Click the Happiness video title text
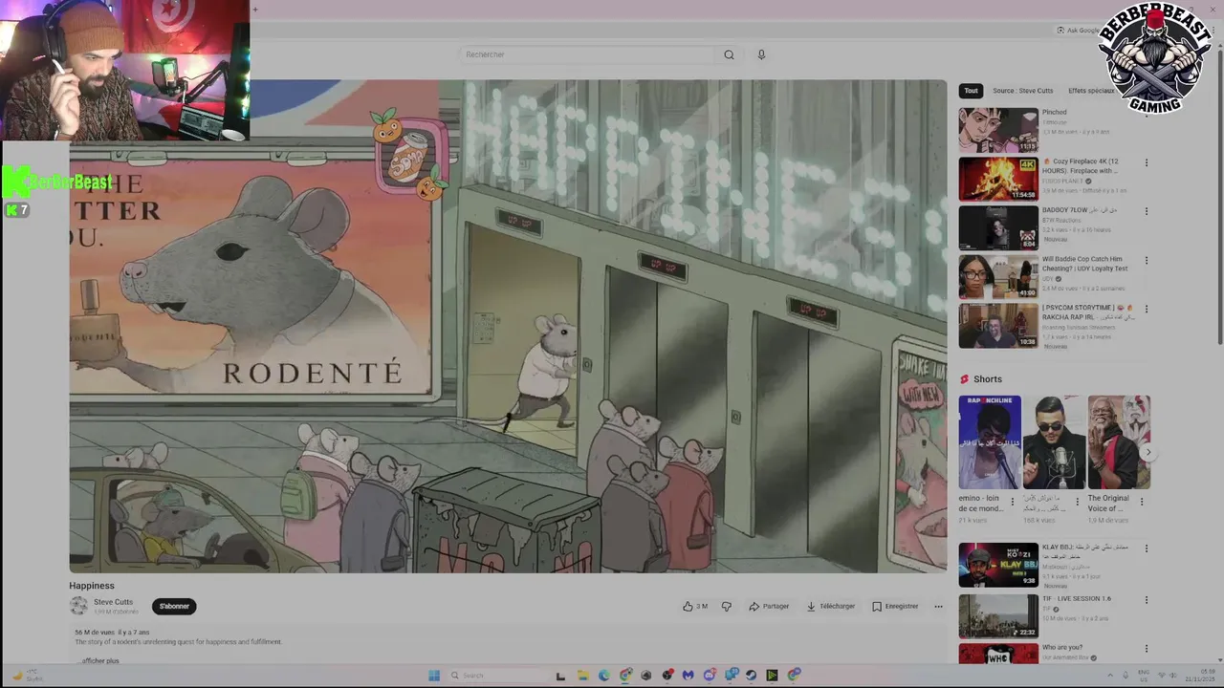Screen dimensions: 1224x688 pyautogui.click(x=92, y=586)
